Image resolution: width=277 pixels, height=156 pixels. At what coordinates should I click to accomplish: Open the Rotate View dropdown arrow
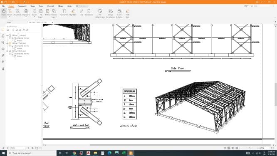coord(56,17)
